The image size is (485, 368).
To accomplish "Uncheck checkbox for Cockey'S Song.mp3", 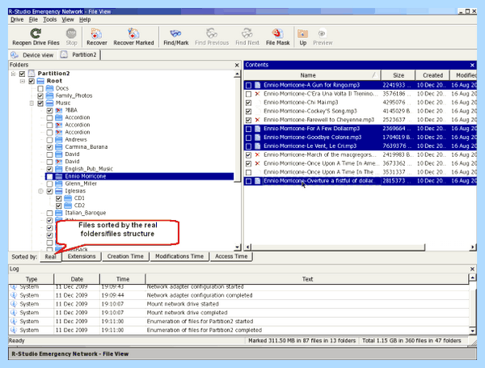I will point(248,112).
